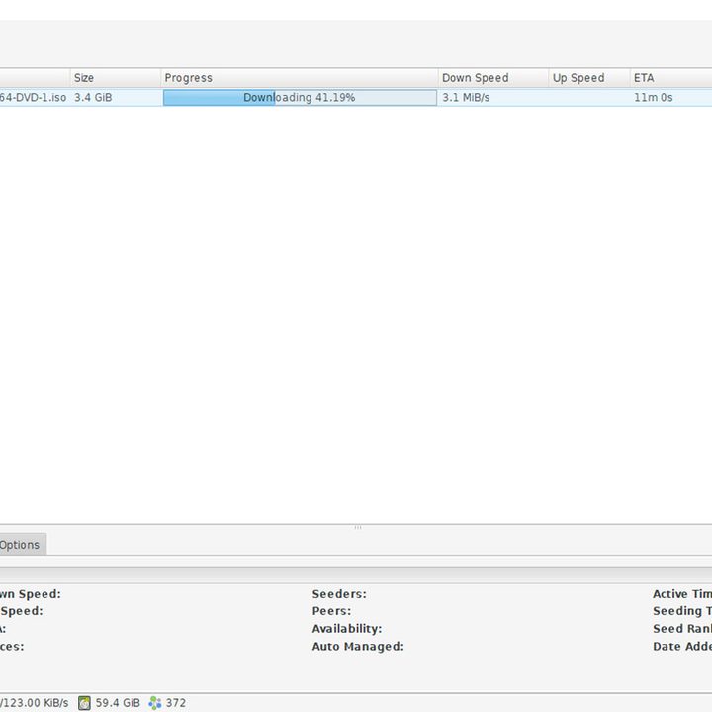Sort by Down Speed column header
Screen dimensions: 712x712
pyautogui.click(x=493, y=78)
